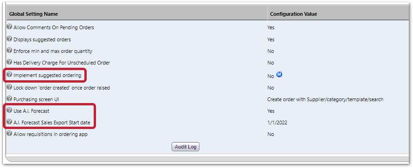Open the Audit Log

pyautogui.click(x=186, y=147)
